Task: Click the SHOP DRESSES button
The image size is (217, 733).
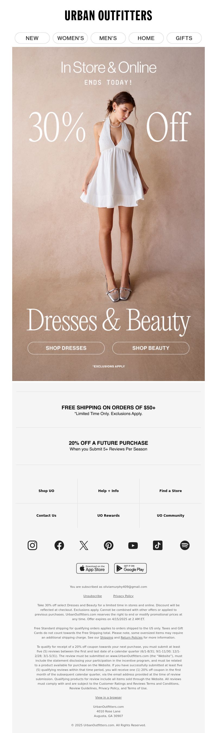Action: coord(66,348)
